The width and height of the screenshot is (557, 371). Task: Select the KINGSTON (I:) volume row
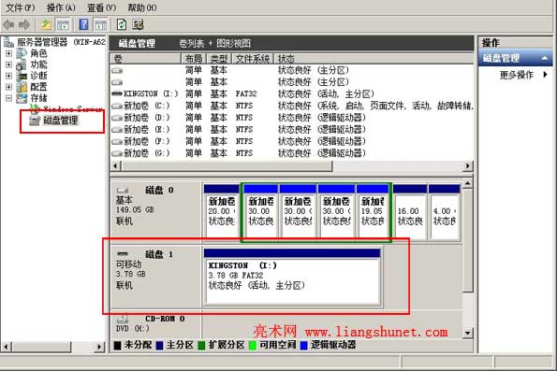tap(291, 93)
